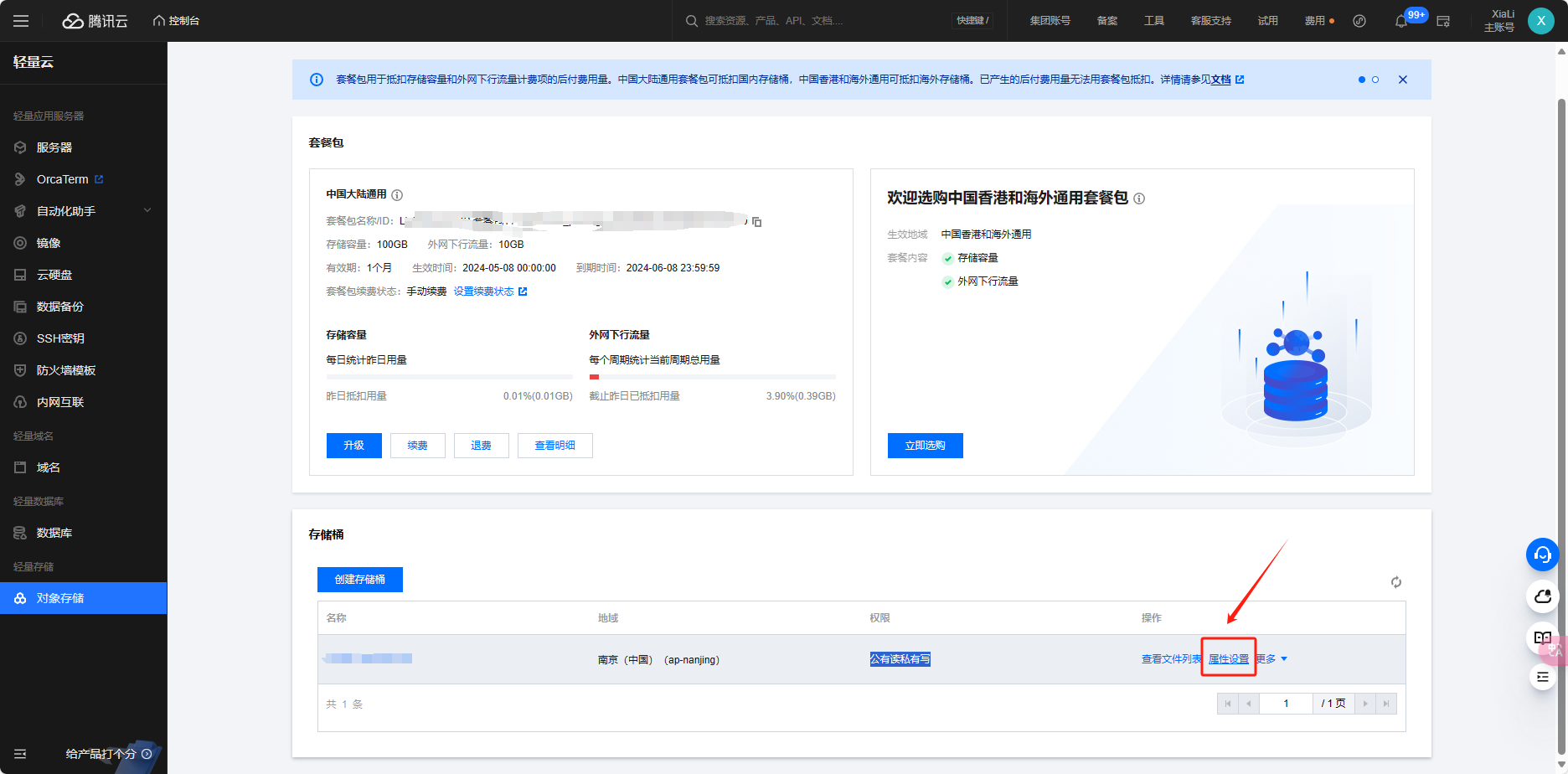
Task: Open the 控制台 console home link
Action: (176, 21)
